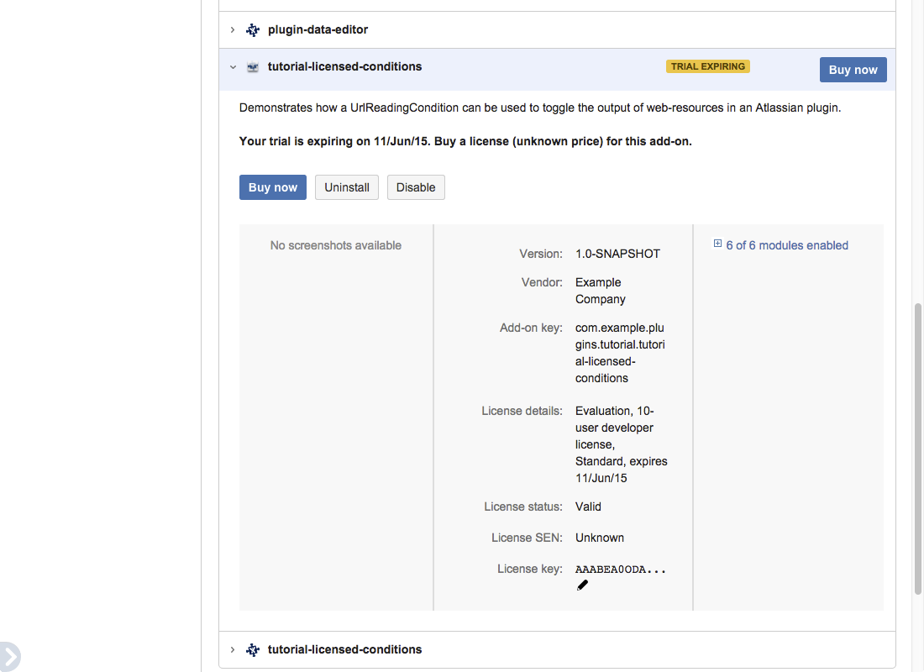The image size is (924, 672).
Task: Expand the modules list plus icon
Action: (x=717, y=244)
